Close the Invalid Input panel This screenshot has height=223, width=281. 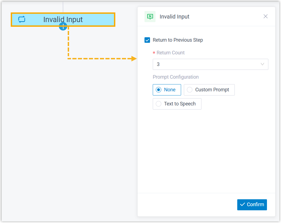pos(266,16)
